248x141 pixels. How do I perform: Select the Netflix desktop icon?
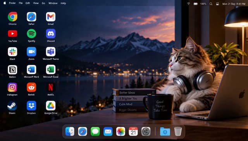point(51,87)
